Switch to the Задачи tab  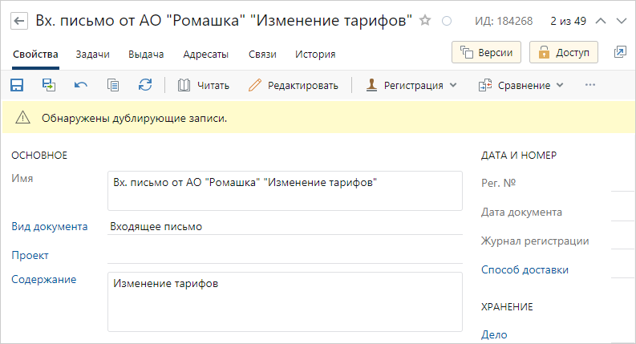[92, 55]
